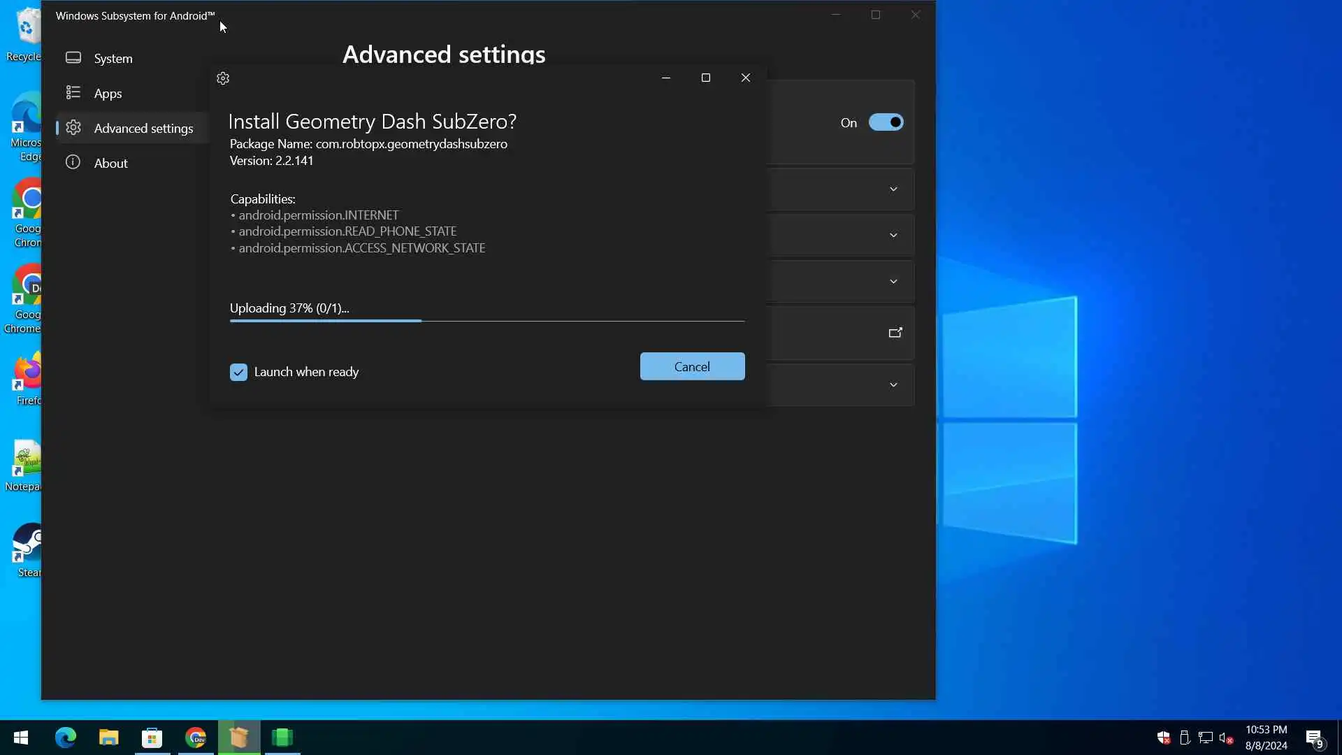Open Microsoft Edge from the taskbar

66,738
